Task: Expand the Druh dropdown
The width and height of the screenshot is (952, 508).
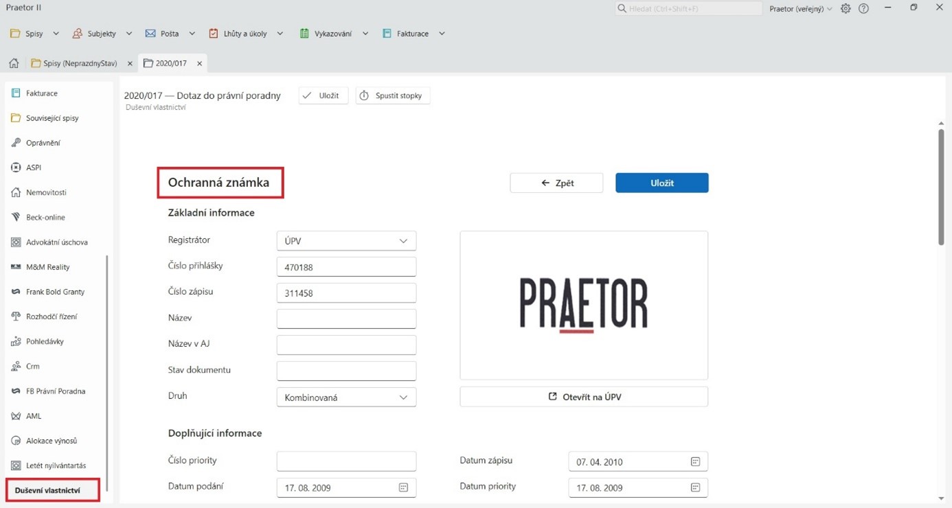Action: point(403,397)
